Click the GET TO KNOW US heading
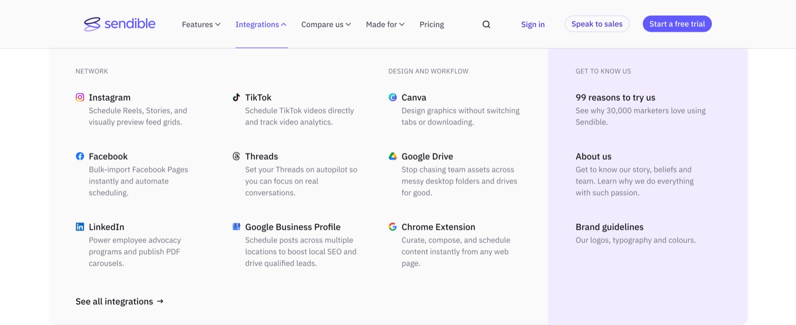This screenshot has height=325, width=796. pos(603,71)
